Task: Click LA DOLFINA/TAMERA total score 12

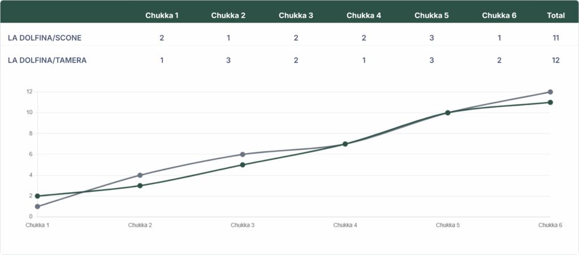Action: (556, 60)
